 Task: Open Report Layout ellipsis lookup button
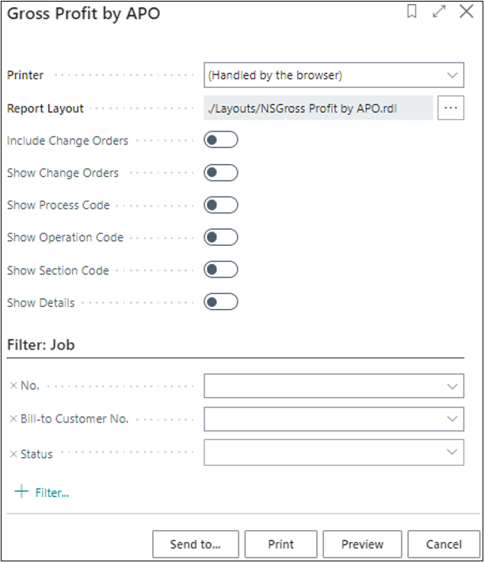[451, 108]
